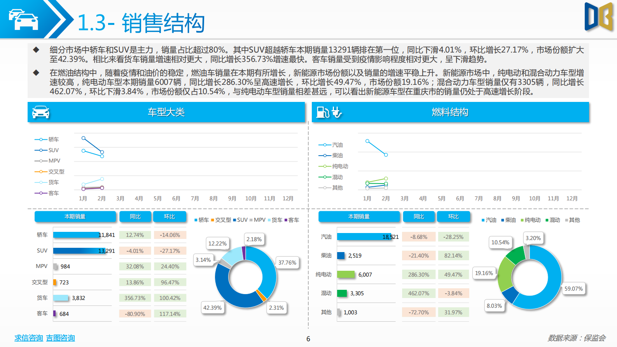Click the 客车 line legend marker
This screenshot has height=347, width=617.
41,193
